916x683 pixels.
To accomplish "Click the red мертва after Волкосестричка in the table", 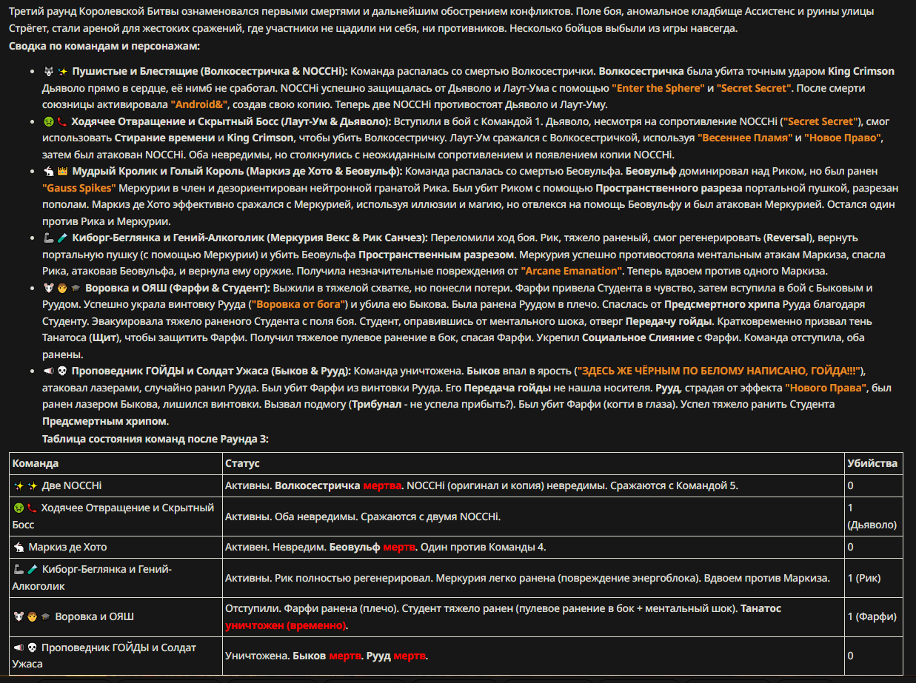I will [382, 485].
